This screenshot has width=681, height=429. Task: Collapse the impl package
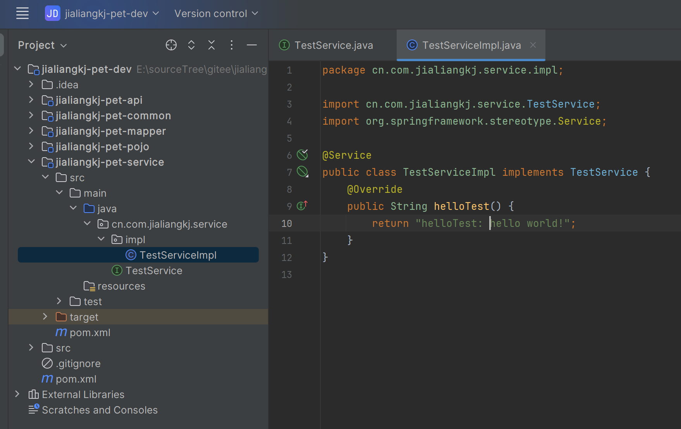click(x=101, y=239)
